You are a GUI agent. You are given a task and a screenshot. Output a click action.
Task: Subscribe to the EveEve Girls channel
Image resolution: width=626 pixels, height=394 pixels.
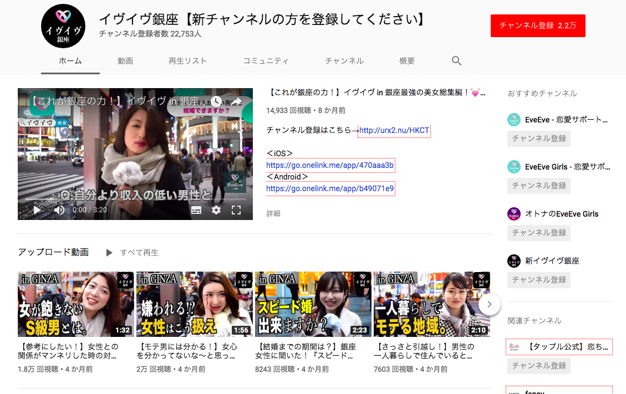pyautogui.click(x=539, y=186)
